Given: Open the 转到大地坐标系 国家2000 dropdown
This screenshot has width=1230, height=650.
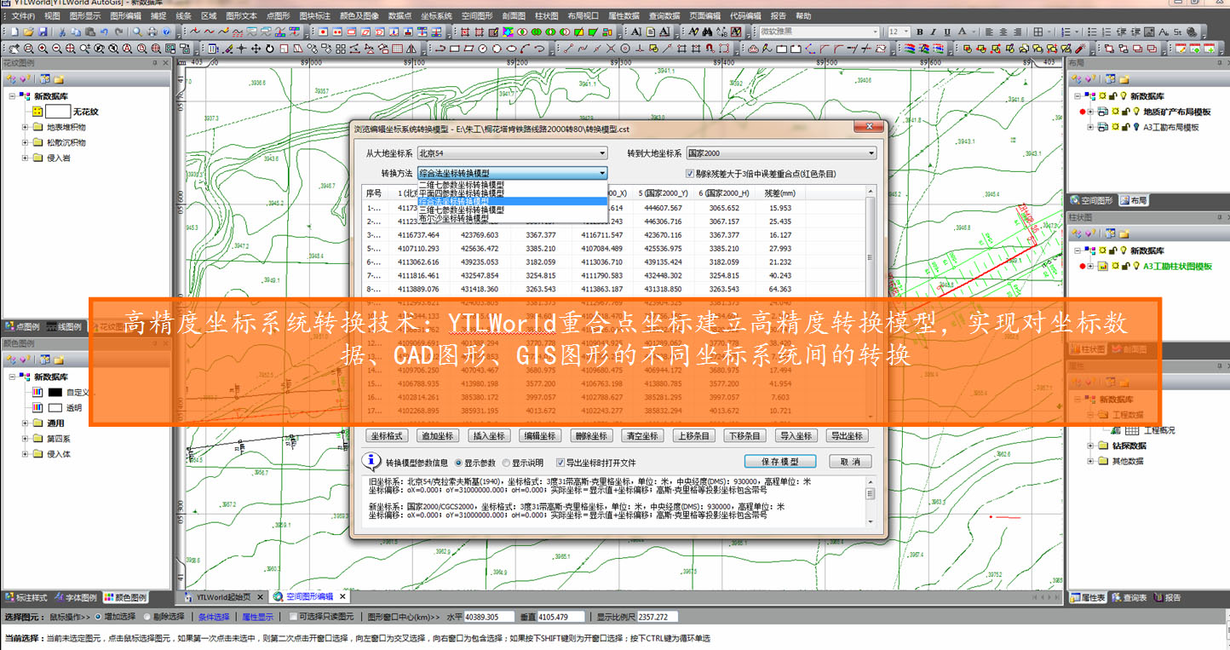Looking at the screenshot, I should (781, 153).
